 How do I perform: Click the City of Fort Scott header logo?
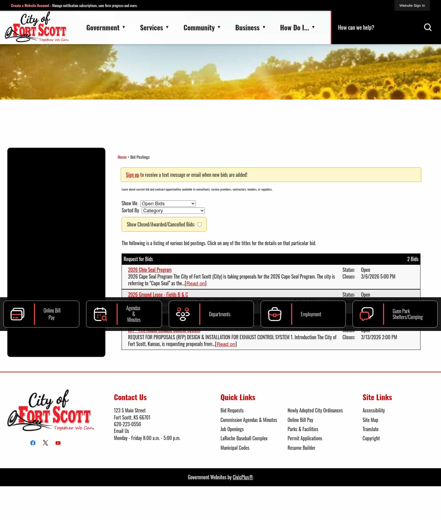coord(37,27)
